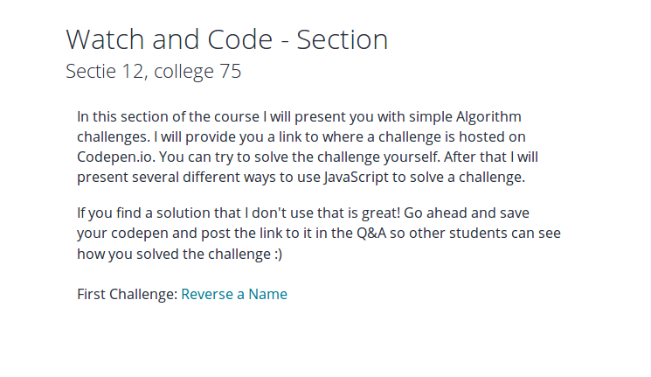Click the line starting how you solved
Screen dimensions: 651x377
180,254
